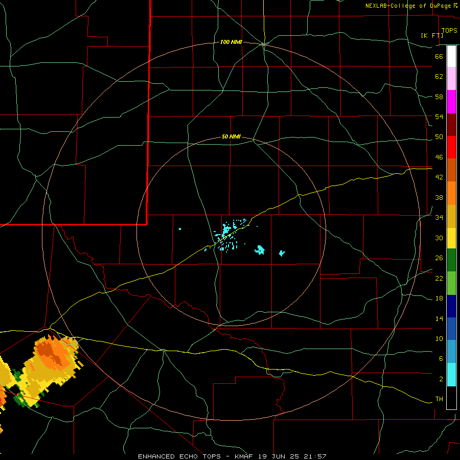The height and width of the screenshot is (460, 460).
Task: Click the legend value '30'
Action: click(x=439, y=238)
